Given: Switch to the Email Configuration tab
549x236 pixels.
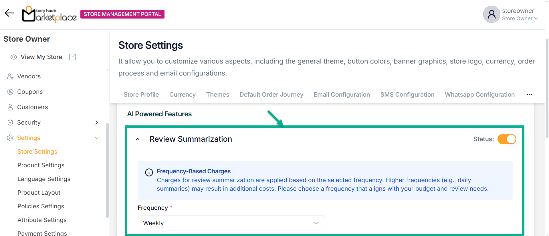Looking at the screenshot, I should (342, 95).
